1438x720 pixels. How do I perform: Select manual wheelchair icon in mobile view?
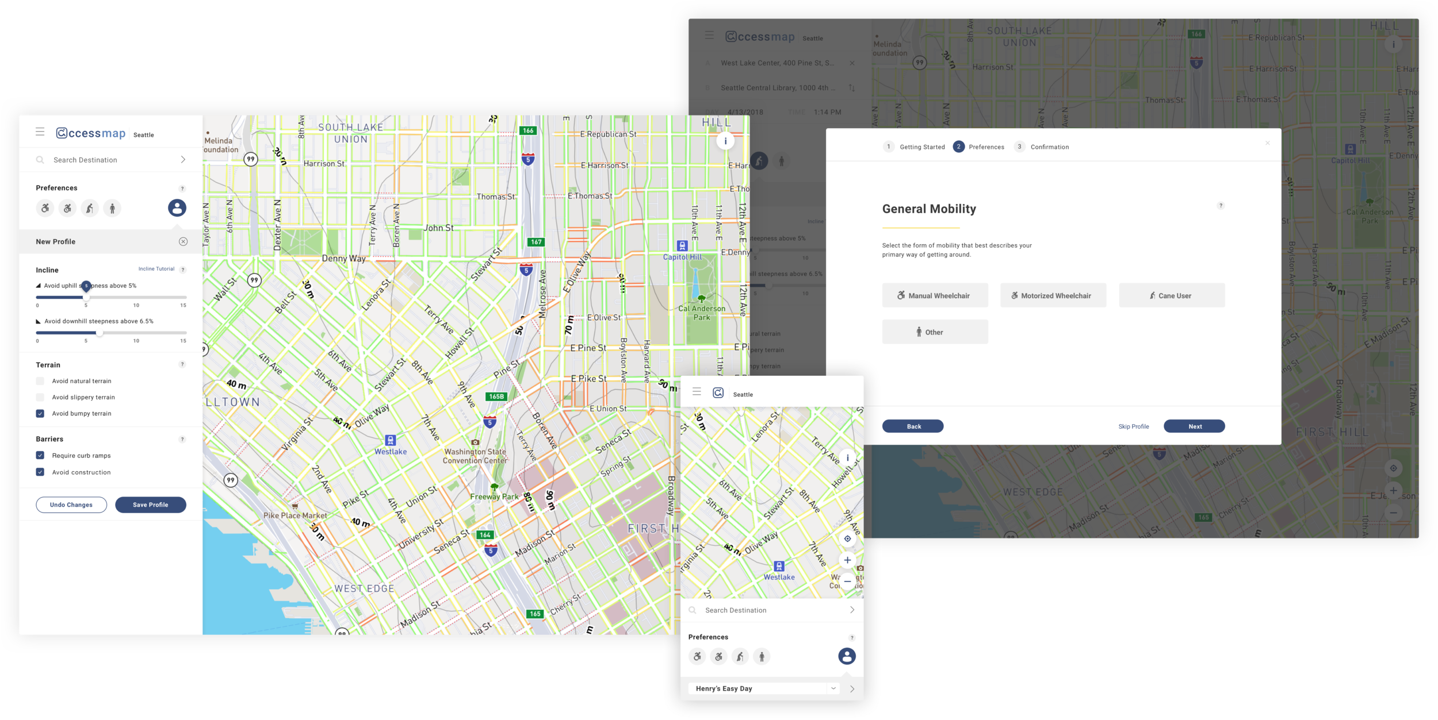pos(697,656)
